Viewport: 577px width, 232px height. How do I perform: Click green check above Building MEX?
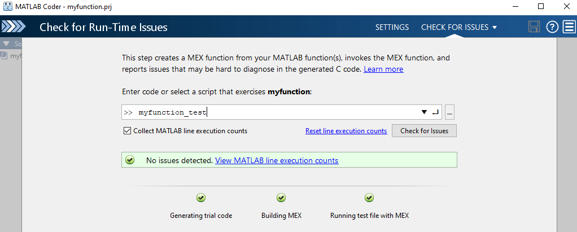(281, 198)
